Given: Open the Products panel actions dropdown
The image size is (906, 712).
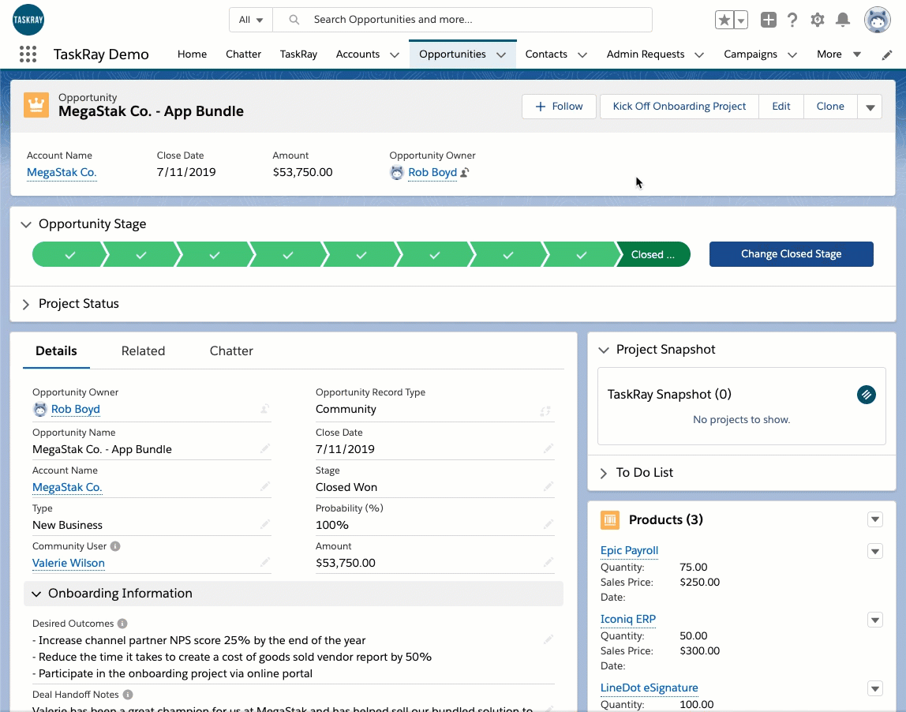Looking at the screenshot, I should tap(874, 519).
